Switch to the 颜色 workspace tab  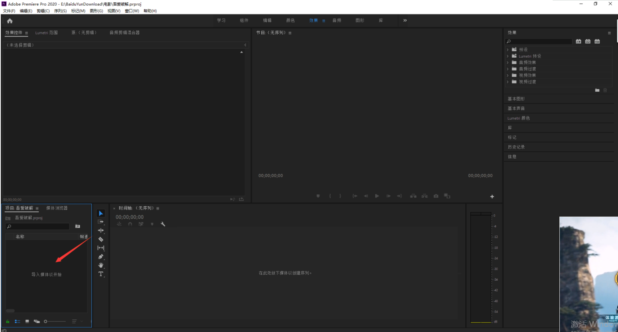pyautogui.click(x=290, y=21)
